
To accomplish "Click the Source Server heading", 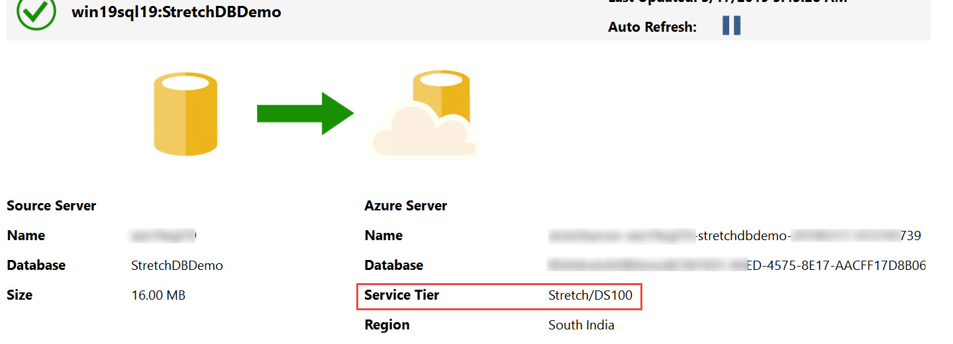I will [52, 206].
